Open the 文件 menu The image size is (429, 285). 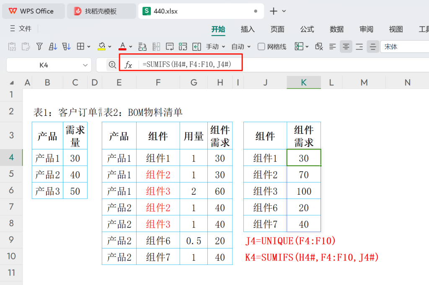[x=25, y=29]
